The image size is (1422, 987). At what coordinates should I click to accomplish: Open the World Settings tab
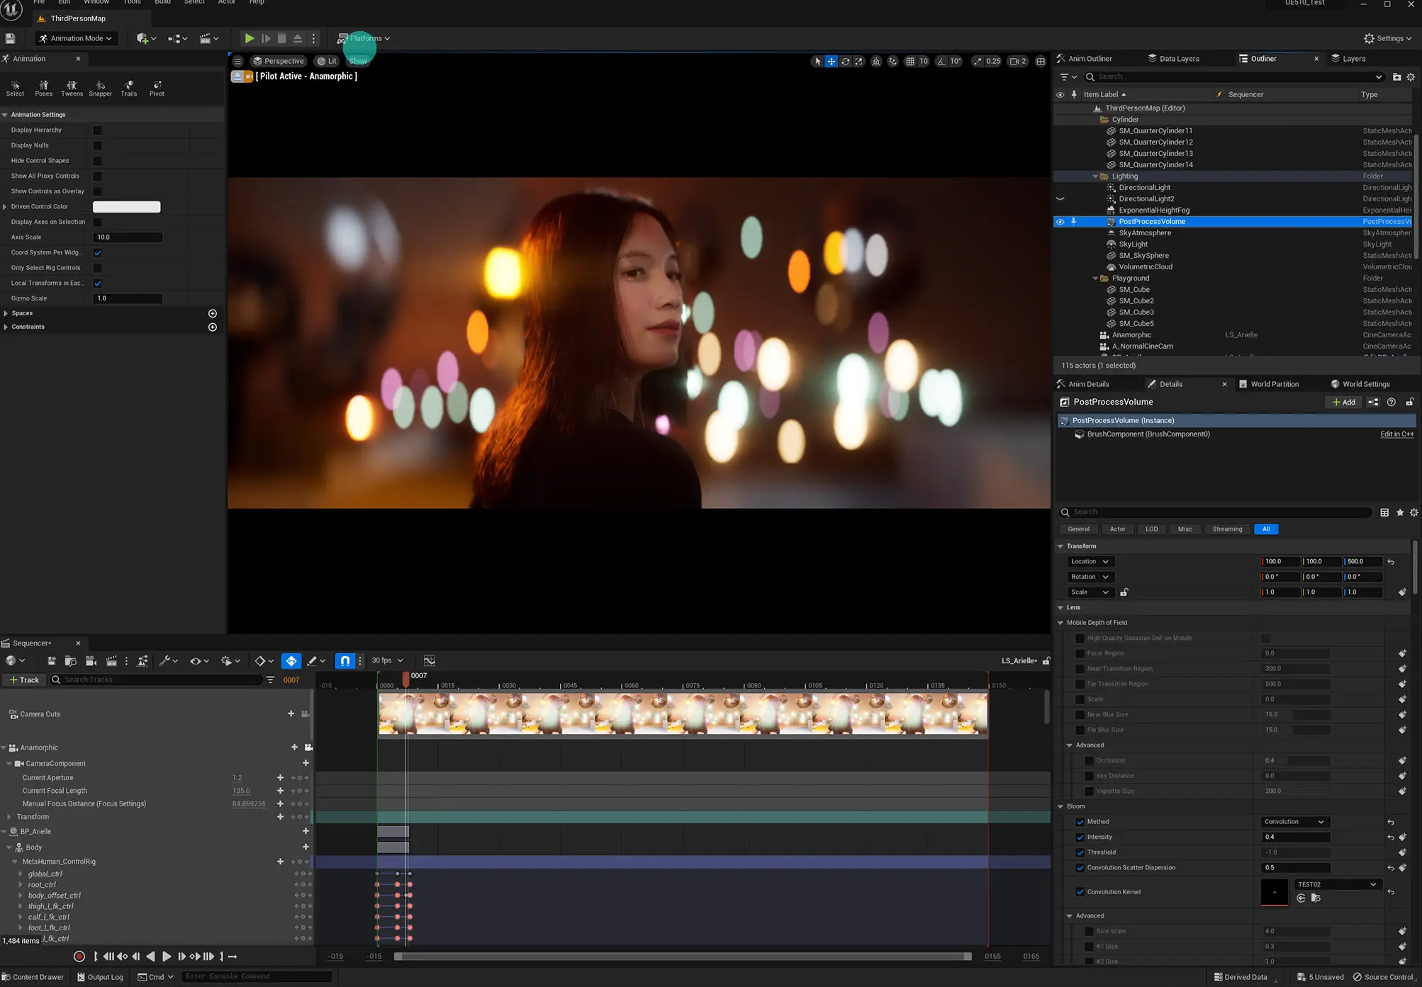[x=1365, y=384]
